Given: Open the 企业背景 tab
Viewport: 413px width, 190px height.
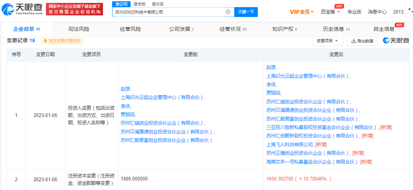Looking at the screenshot, I should [26, 29].
